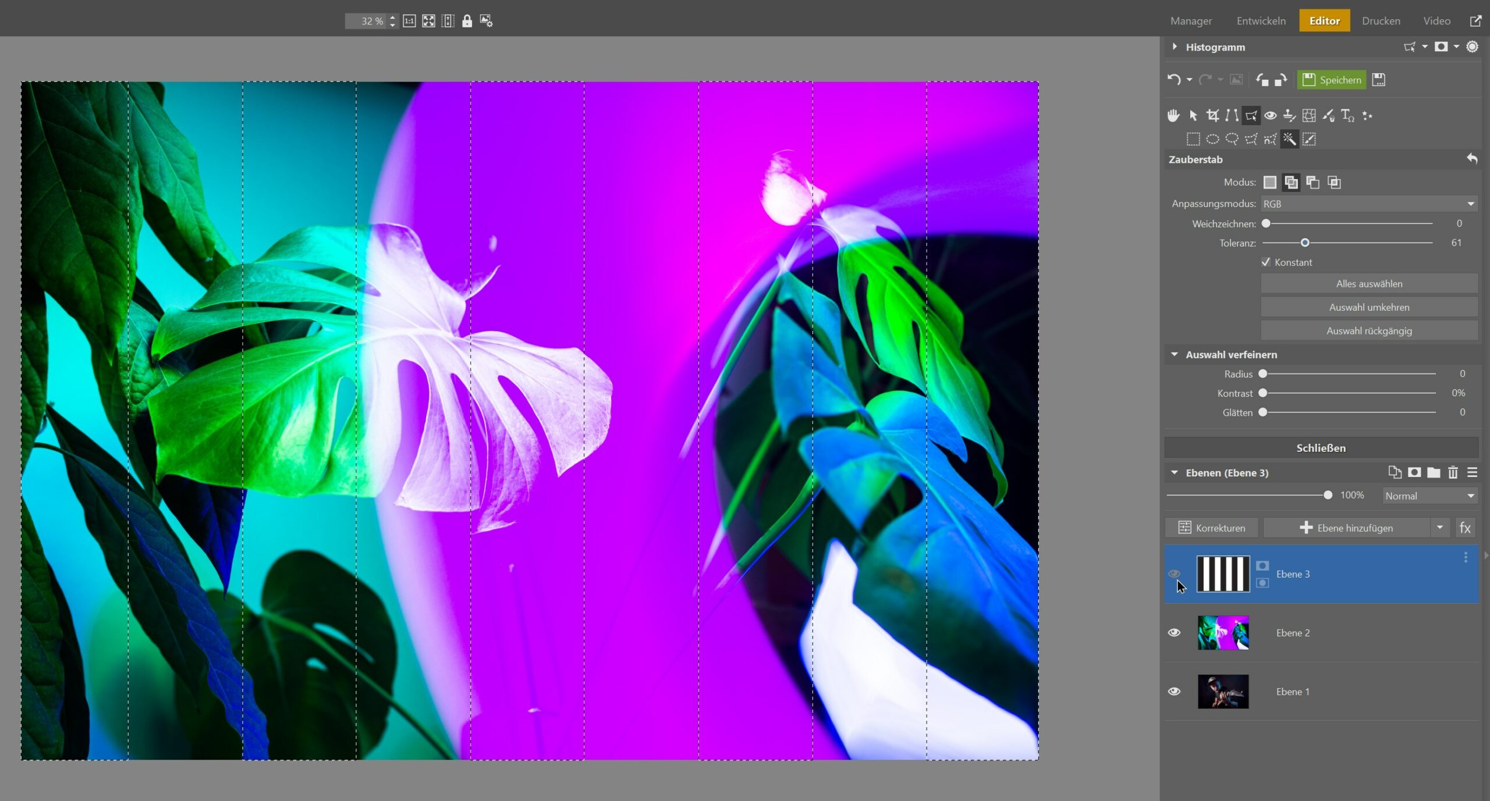The image size is (1490, 801).
Task: Select the perspective lines alignment tool
Action: tap(1232, 116)
